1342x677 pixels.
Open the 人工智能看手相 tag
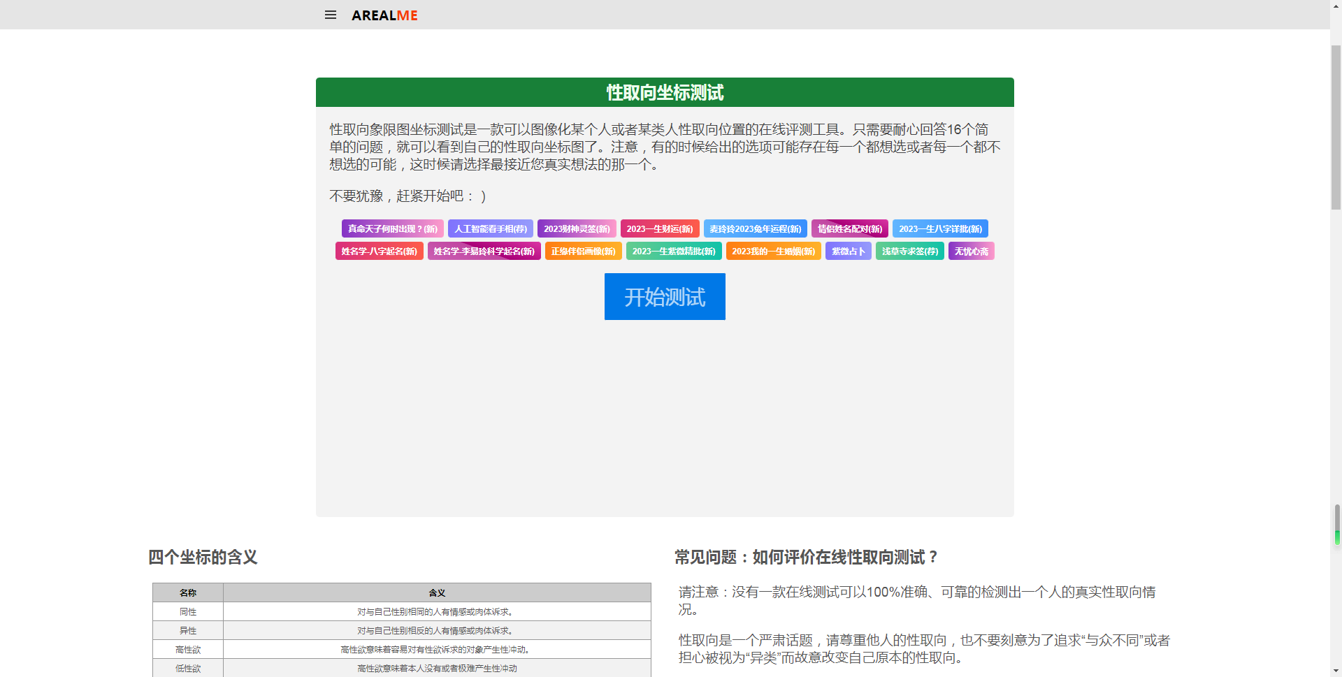point(491,229)
